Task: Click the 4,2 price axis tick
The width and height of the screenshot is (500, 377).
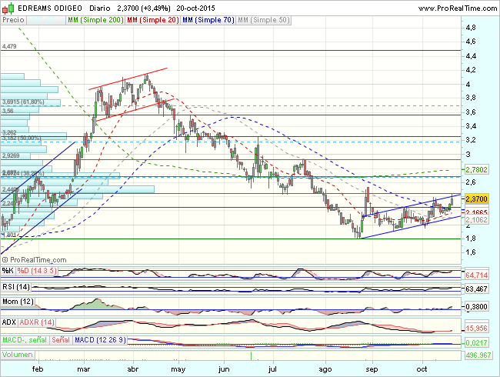Action: coord(471,70)
